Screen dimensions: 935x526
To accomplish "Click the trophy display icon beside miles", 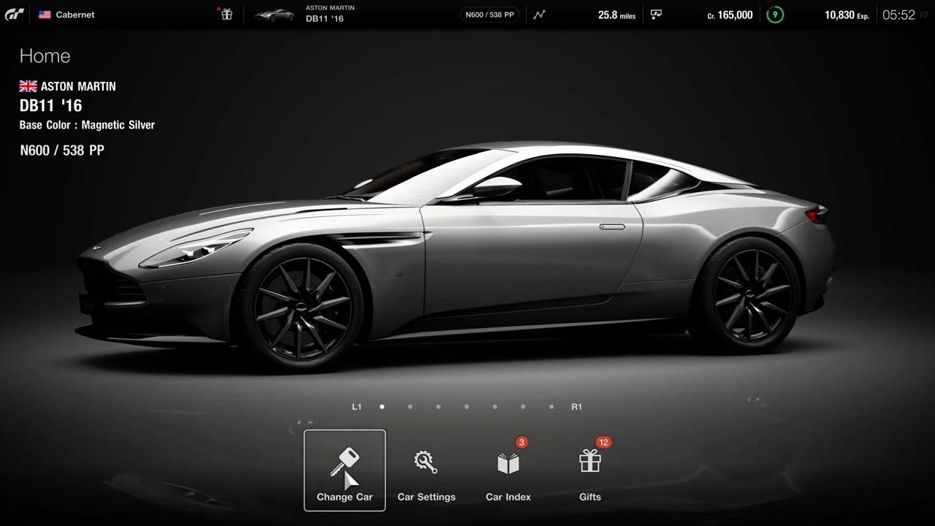I will [x=656, y=15].
